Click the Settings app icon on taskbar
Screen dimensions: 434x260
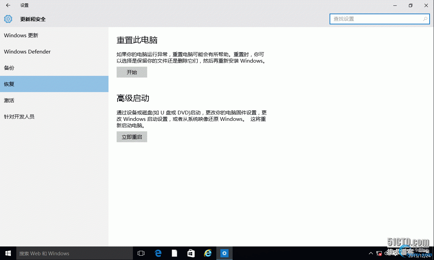pyautogui.click(x=224, y=253)
